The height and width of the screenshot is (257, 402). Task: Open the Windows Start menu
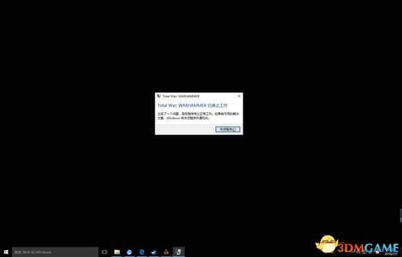pyautogui.click(x=6, y=252)
